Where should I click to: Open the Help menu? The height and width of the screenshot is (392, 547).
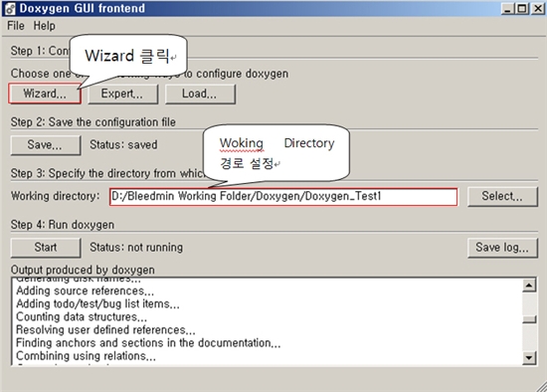(45, 26)
